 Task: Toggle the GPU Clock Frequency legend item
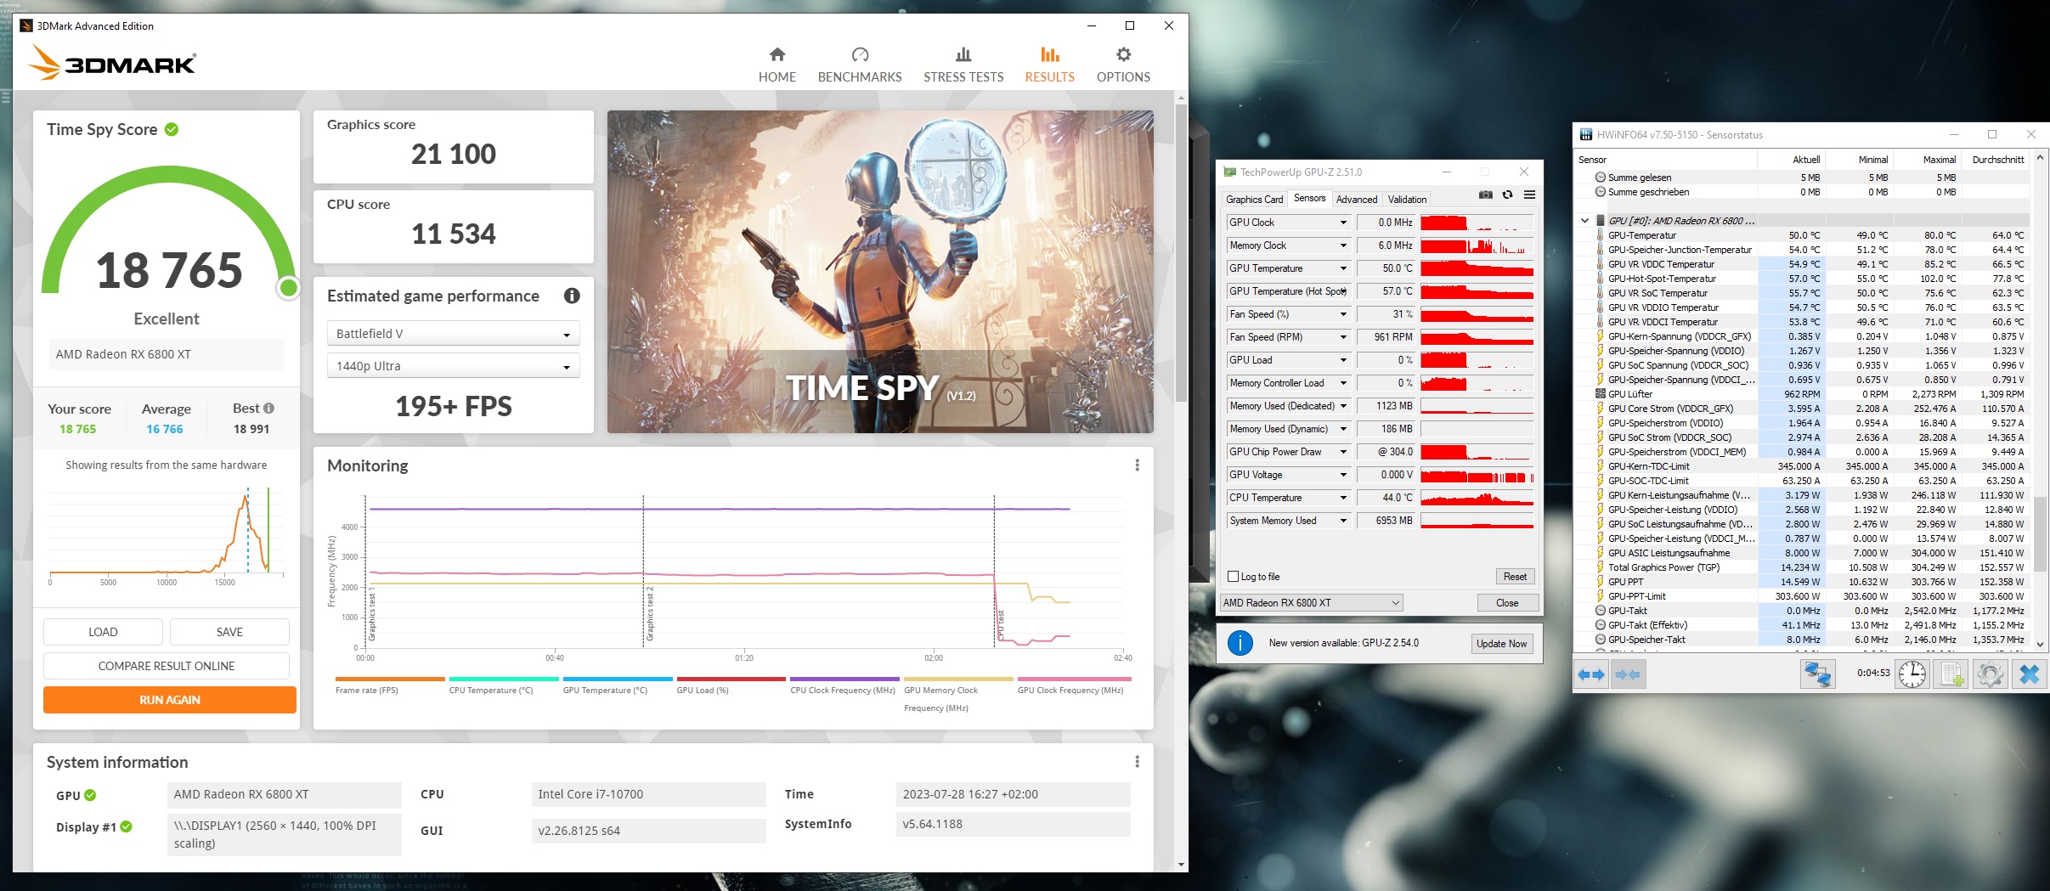[1074, 685]
